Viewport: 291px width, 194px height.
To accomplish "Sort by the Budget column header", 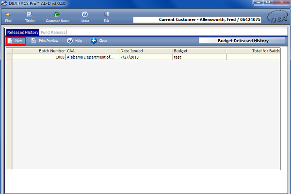I will coord(199,51).
